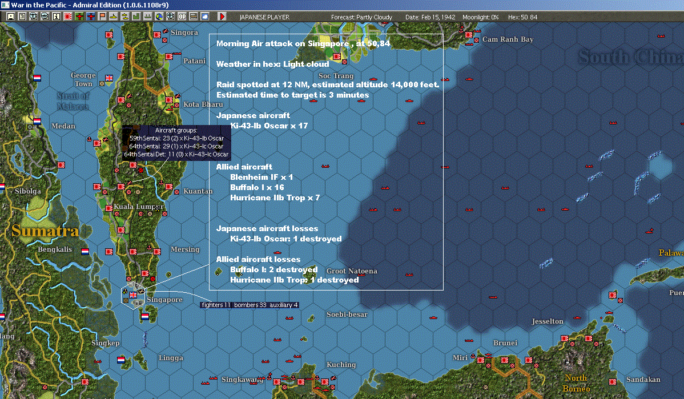Click the Japanese rising sun flag toolbar icon
Viewport: 684px width, 399px height.
pyautogui.click(x=67, y=17)
